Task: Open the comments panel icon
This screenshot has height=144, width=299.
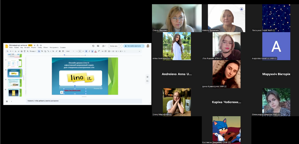Action: pos(98,46)
